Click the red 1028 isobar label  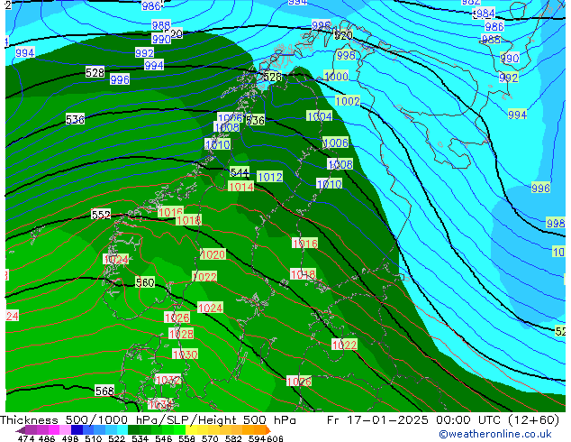click(x=181, y=334)
